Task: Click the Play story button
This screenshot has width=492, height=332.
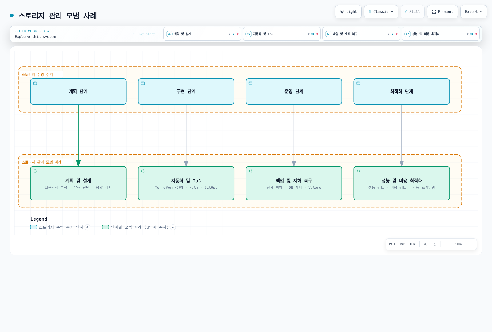Action: click(x=144, y=34)
